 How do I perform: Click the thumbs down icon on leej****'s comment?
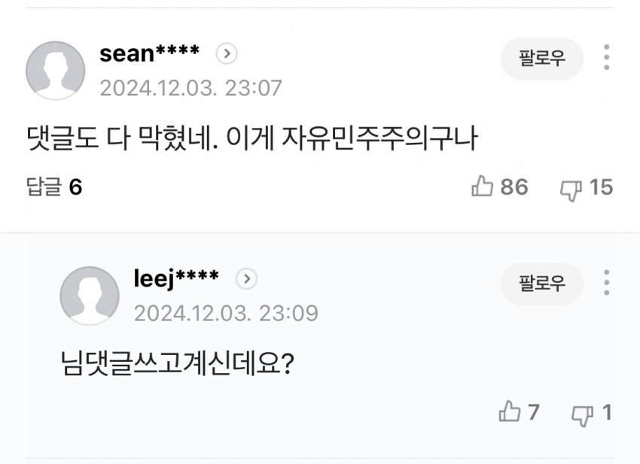[581, 412]
